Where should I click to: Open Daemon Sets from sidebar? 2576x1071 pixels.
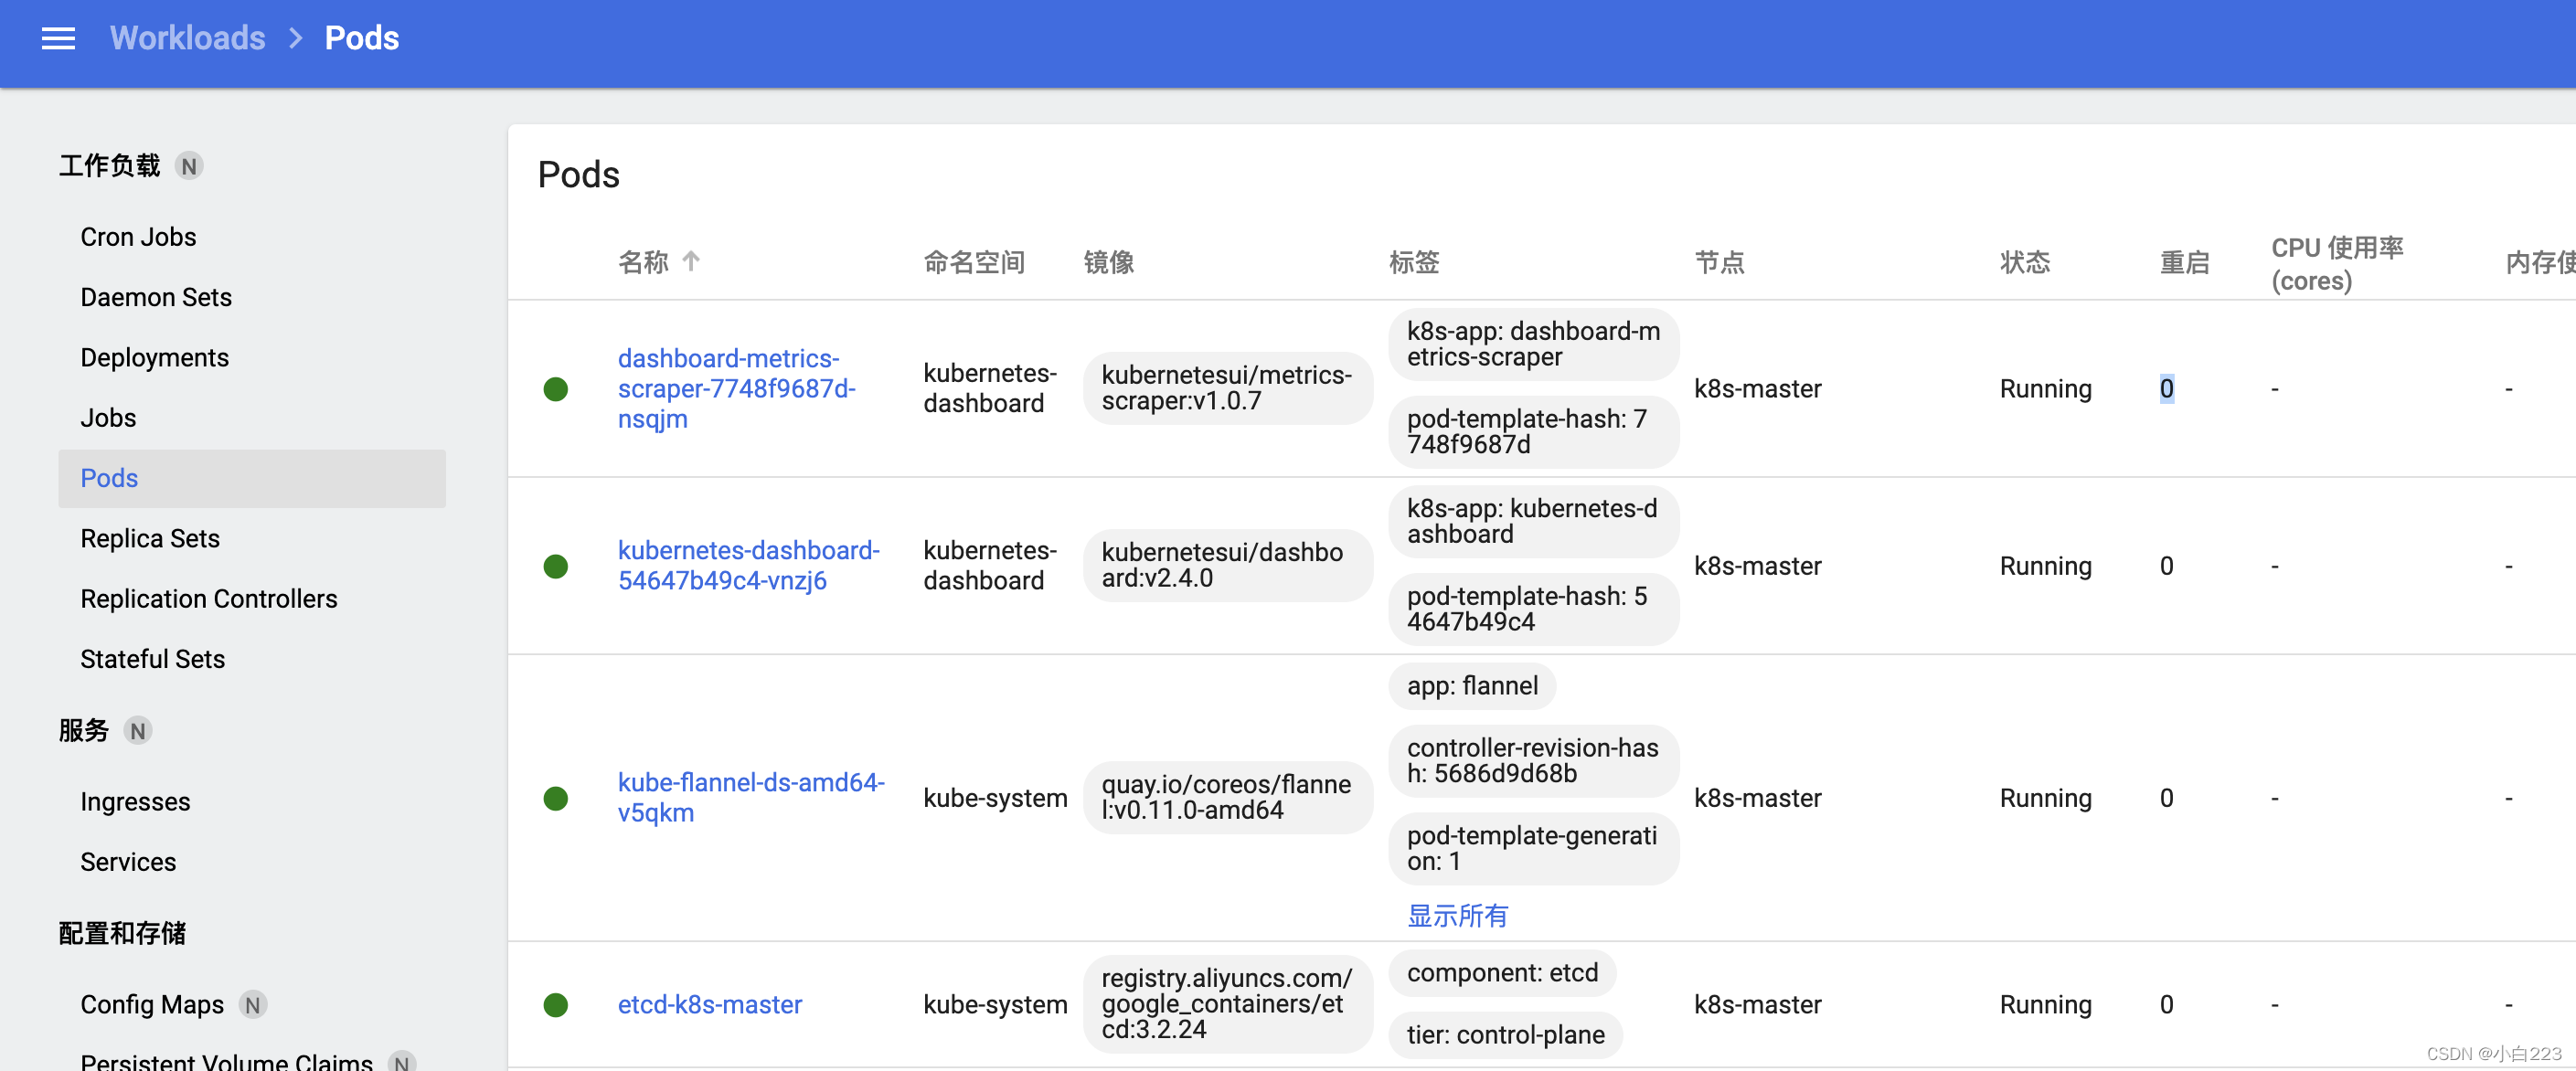(156, 297)
